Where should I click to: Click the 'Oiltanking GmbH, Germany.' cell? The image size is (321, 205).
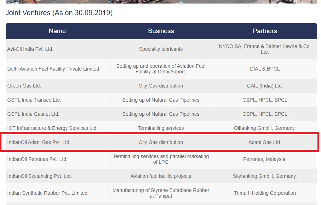point(265,128)
